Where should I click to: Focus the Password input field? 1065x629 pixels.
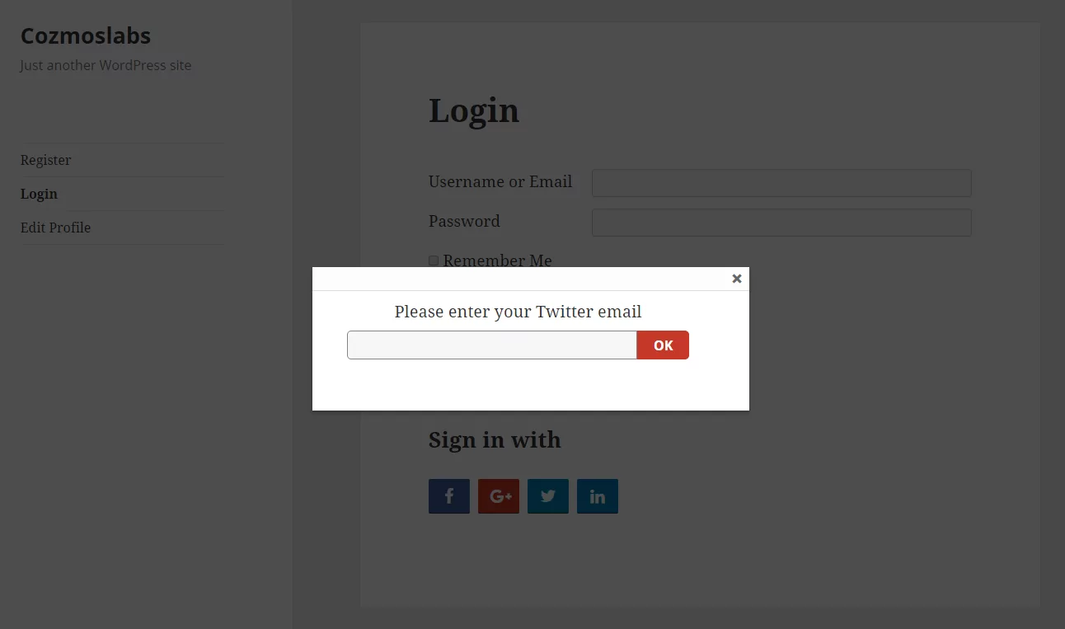[x=781, y=223]
